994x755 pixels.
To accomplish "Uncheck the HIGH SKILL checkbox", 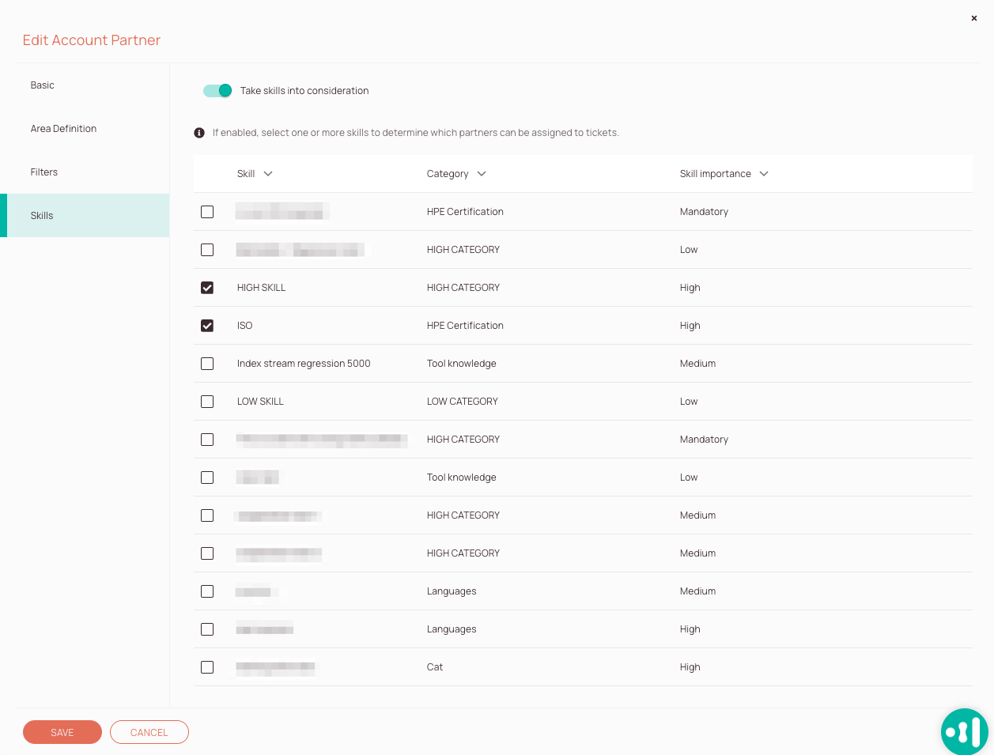I will tap(207, 288).
